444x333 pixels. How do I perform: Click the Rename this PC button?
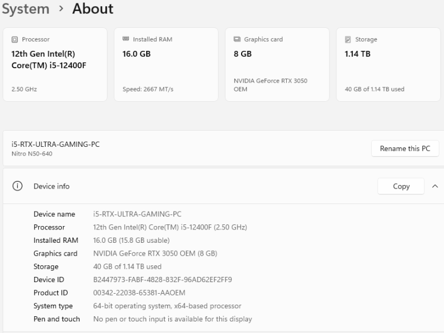(405, 149)
